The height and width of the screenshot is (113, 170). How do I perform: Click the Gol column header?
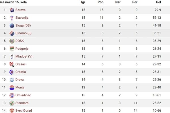pos(158,2)
